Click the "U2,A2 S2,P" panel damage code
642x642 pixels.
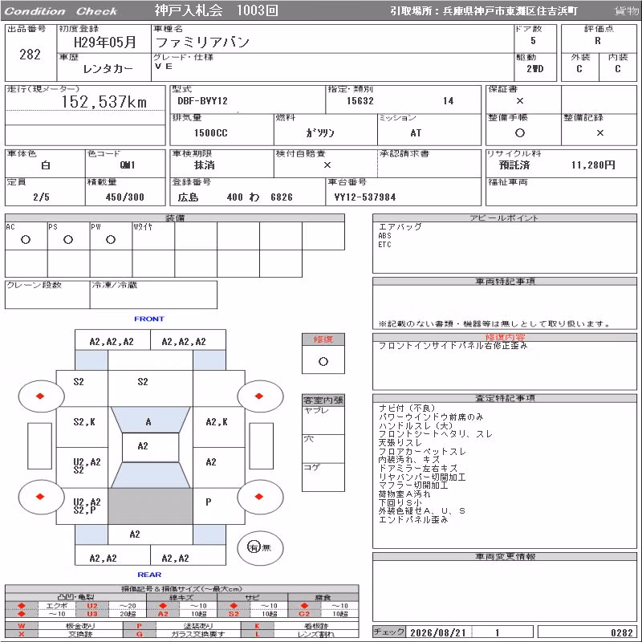[87, 506]
